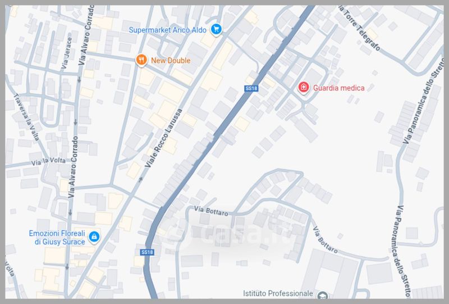Click the Supermarket Arico Aldo shopping cart icon
449x304 pixels.
[x=216, y=29]
